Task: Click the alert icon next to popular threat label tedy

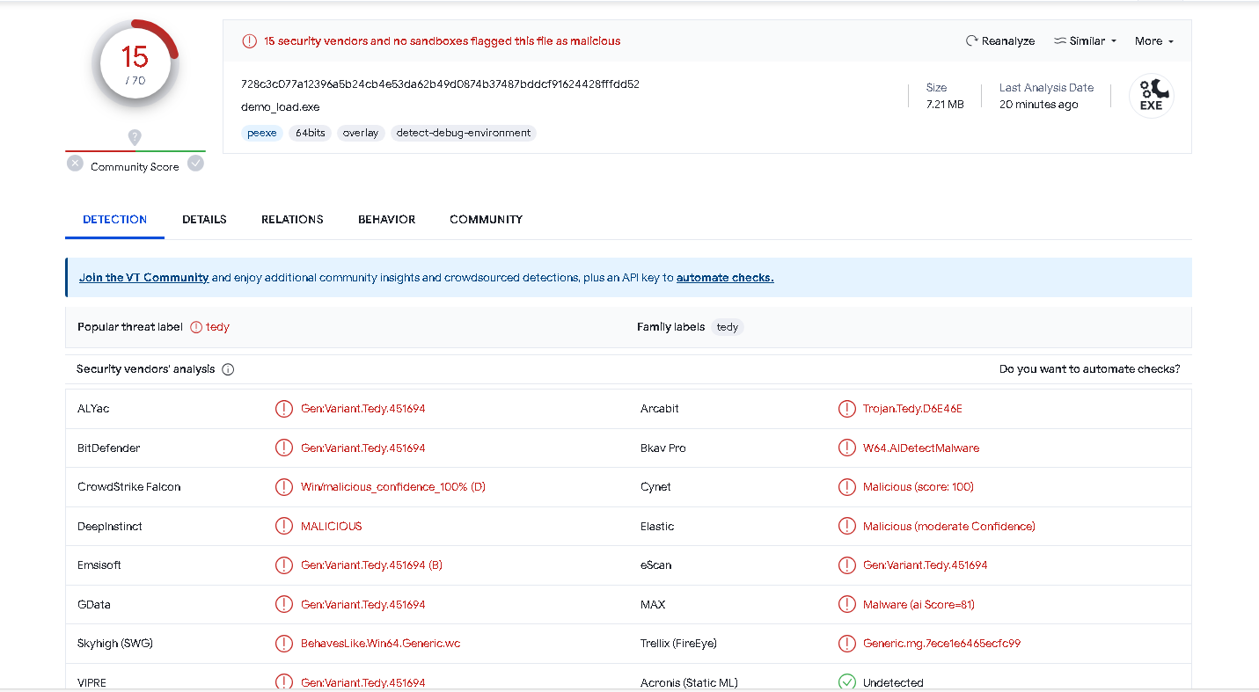Action: point(196,327)
